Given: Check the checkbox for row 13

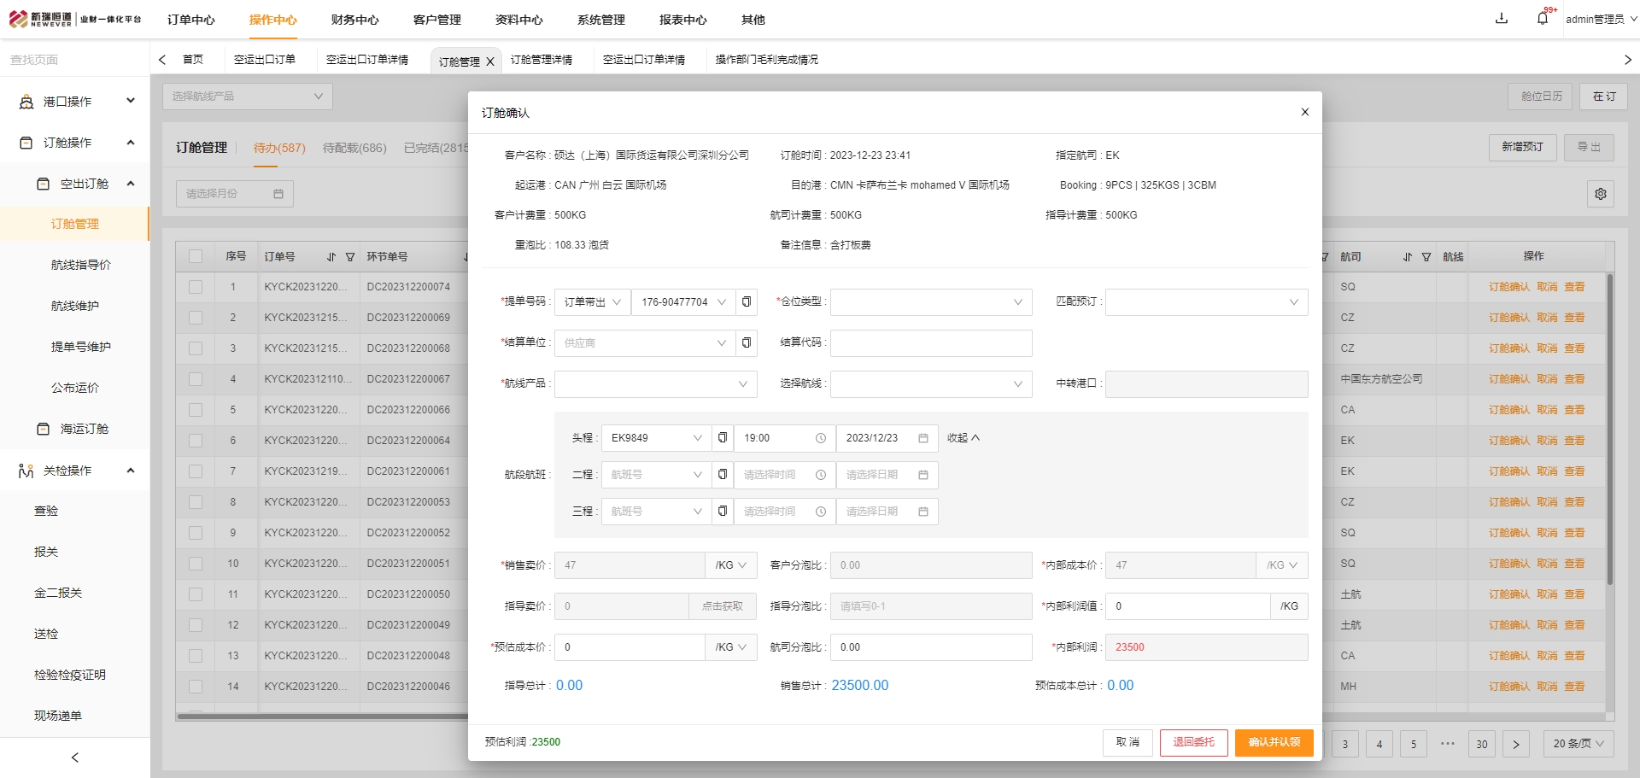Looking at the screenshot, I should 196,656.
